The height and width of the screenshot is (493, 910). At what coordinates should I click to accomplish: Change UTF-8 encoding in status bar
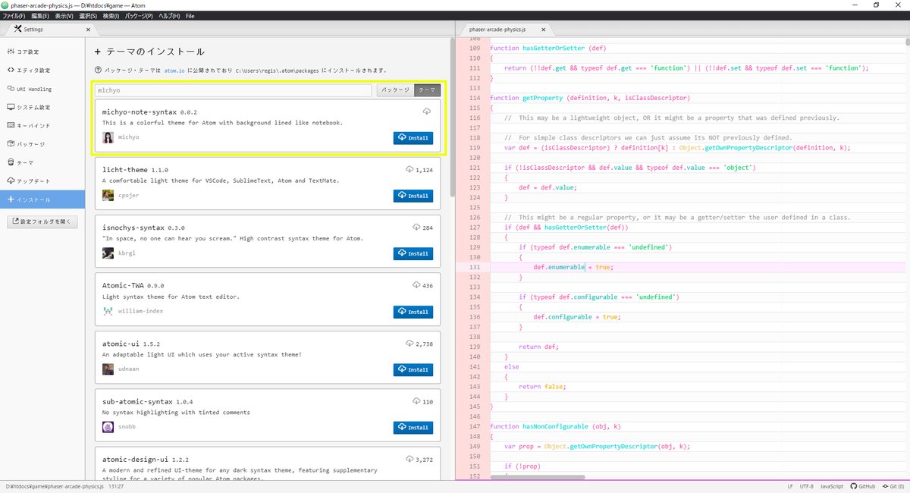tap(805, 486)
